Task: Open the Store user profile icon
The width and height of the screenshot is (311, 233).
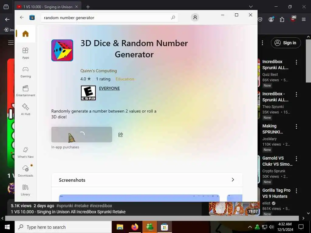Action: (195, 17)
